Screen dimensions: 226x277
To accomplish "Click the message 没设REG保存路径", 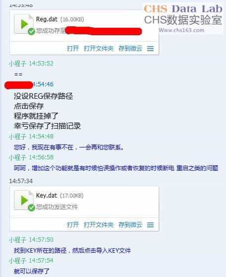I will (x=43, y=96).
